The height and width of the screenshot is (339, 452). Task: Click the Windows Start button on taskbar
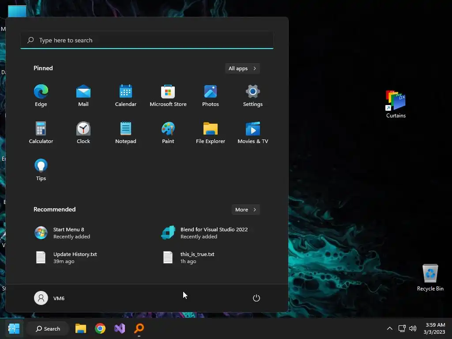14,328
